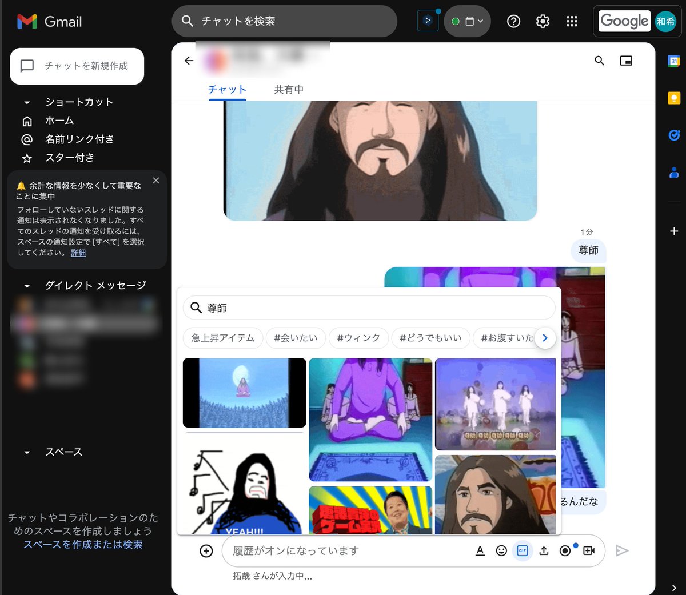The image size is (686, 595).
Task: Click the 尊師 message bubble
Action: (588, 250)
